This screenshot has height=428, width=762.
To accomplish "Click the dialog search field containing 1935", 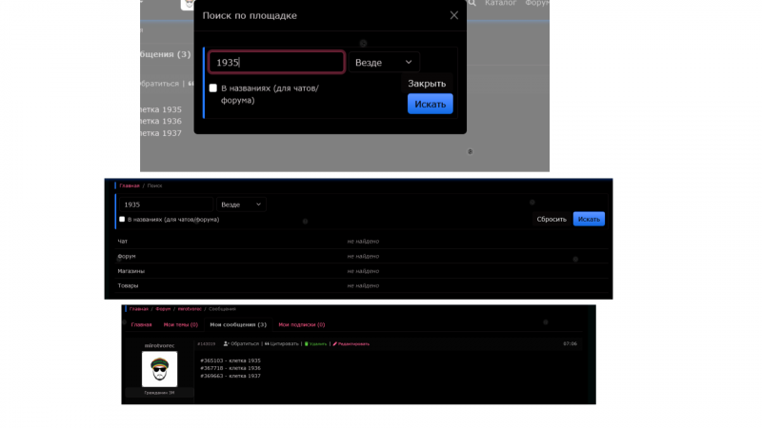I will tap(276, 63).
